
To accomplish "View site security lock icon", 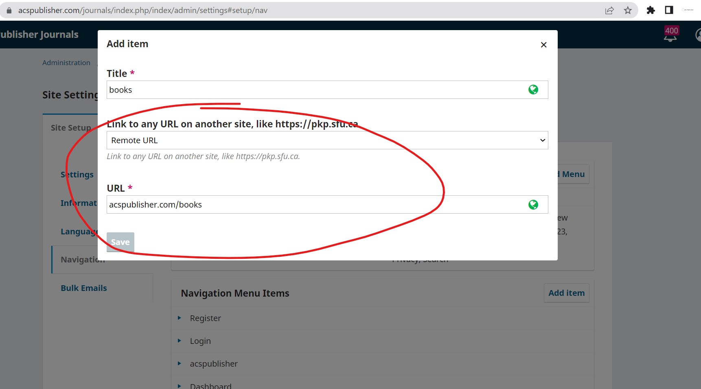I will tap(9, 11).
